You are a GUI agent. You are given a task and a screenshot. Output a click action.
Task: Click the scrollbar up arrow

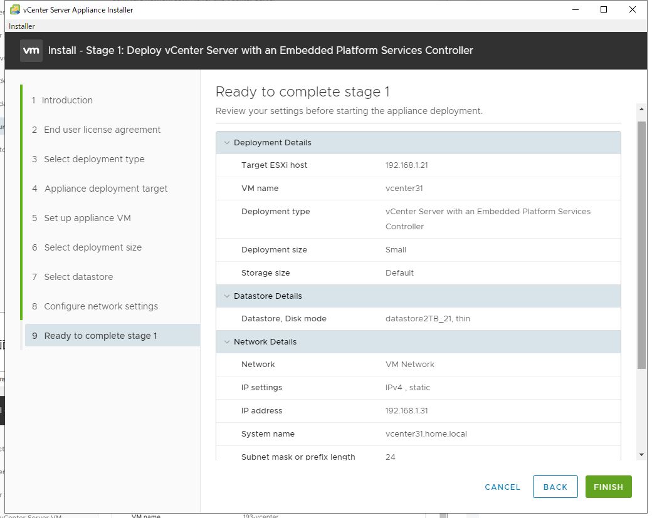(x=641, y=110)
